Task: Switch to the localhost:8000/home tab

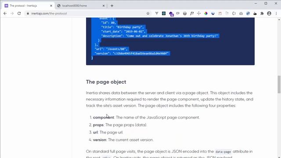Action: point(81,6)
